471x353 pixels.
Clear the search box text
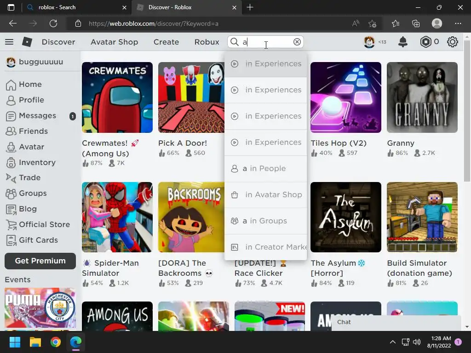(297, 42)
